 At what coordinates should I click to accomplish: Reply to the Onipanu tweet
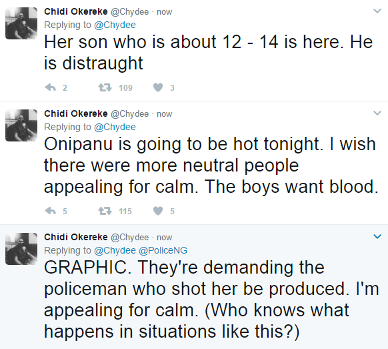tap(51, 211)
